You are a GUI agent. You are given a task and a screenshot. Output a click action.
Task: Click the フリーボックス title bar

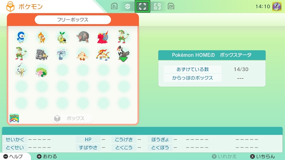[73, 19]
